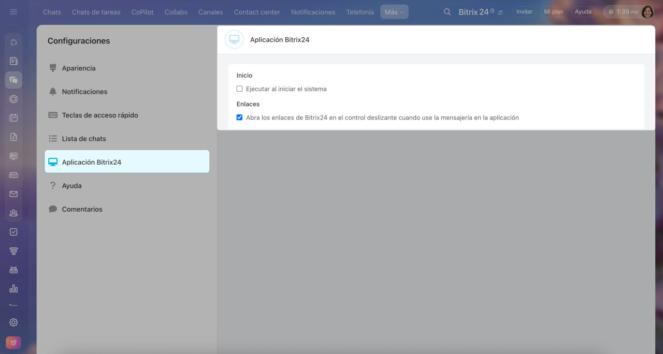Image resolution: width=663 pixels, height=354 pixels.
Task: Open the user profile avatar
Action: coord(647,12)
